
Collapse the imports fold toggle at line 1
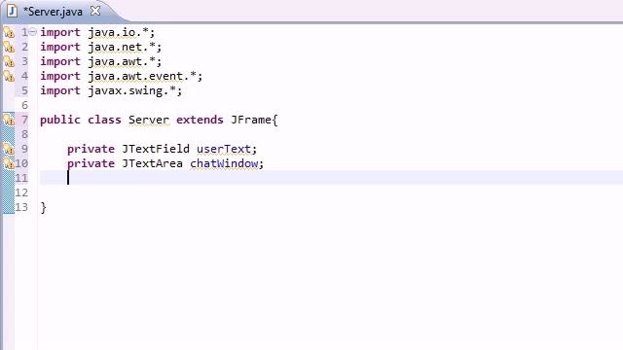pos(33,32)
